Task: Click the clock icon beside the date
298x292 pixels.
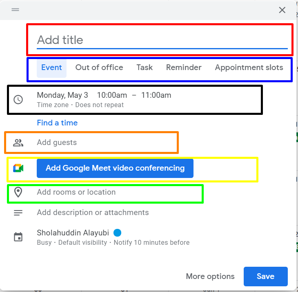Action: (18, 99)
